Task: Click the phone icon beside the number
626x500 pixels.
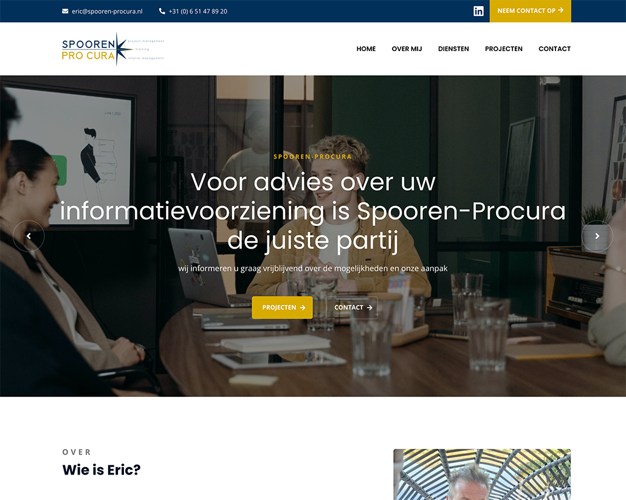Action: click(162, 11)
